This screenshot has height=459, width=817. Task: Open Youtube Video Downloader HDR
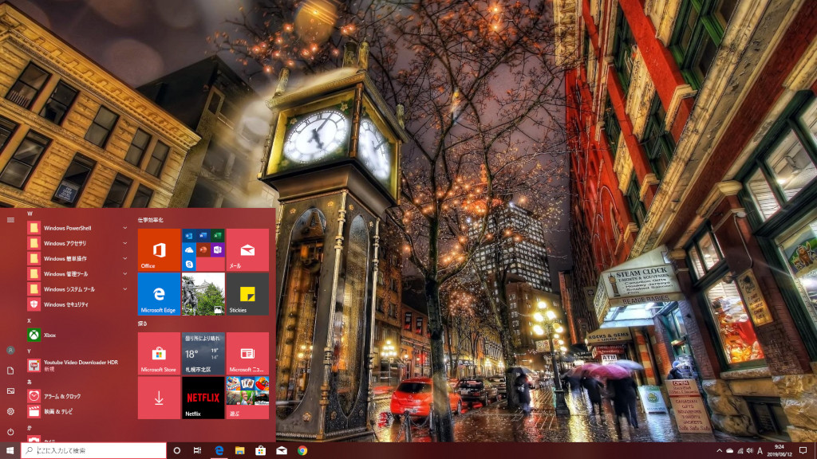78,365
